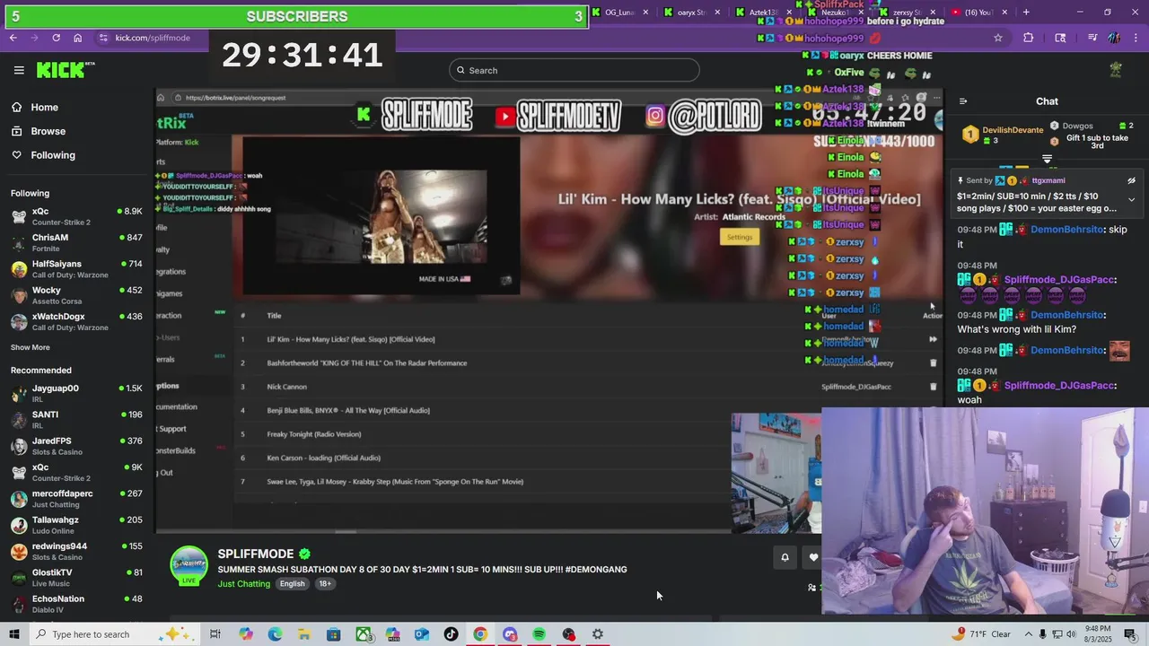Expand the pinned chat message chevron
Screen dimensions: 1149x646
pyautogui.click(x=1131, y=200)
